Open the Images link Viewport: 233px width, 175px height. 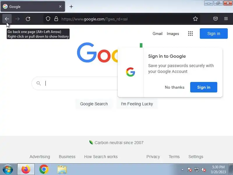pos(173,34)
